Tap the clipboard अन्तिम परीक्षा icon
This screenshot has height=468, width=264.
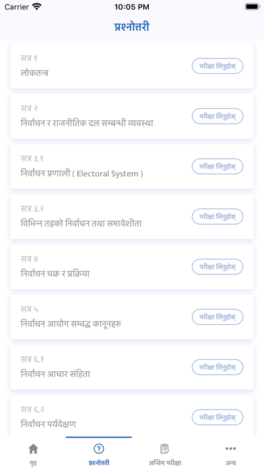pos(165,448)
